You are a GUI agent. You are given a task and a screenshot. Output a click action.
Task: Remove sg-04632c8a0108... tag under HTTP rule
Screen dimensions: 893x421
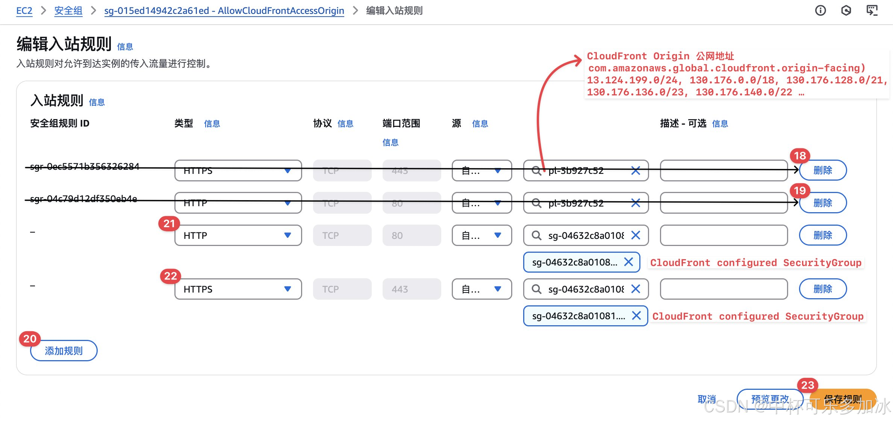[628, 262]
